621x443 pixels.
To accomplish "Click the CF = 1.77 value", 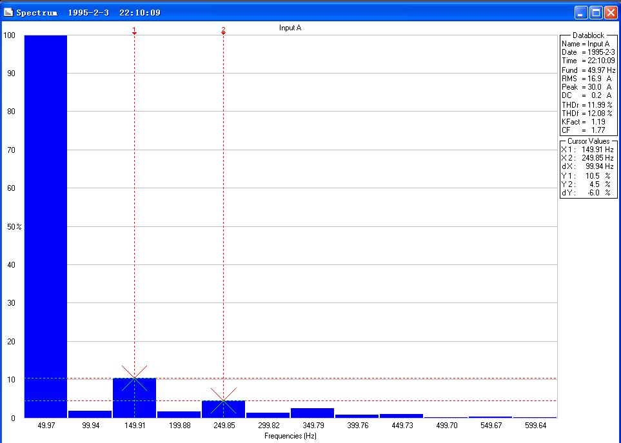I will [584, 130].
